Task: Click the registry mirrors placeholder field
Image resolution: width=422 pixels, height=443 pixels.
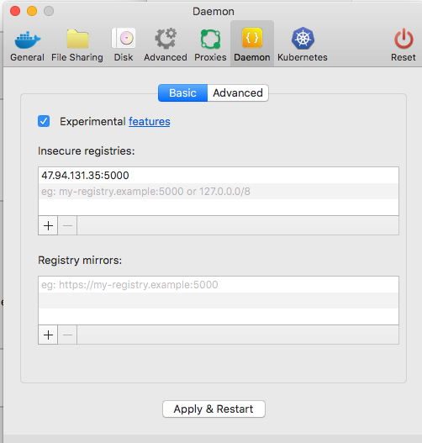Action: 219,285
